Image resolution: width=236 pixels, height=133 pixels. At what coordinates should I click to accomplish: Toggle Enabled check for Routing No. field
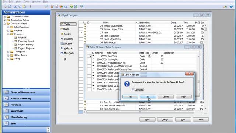(x=93, y=59)
